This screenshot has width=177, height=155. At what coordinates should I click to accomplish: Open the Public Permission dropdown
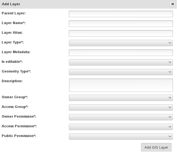point(121,136)
